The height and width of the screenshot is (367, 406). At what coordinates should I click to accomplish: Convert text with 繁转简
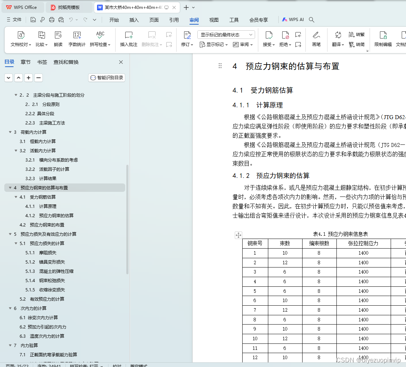click(x=356, y=45)
